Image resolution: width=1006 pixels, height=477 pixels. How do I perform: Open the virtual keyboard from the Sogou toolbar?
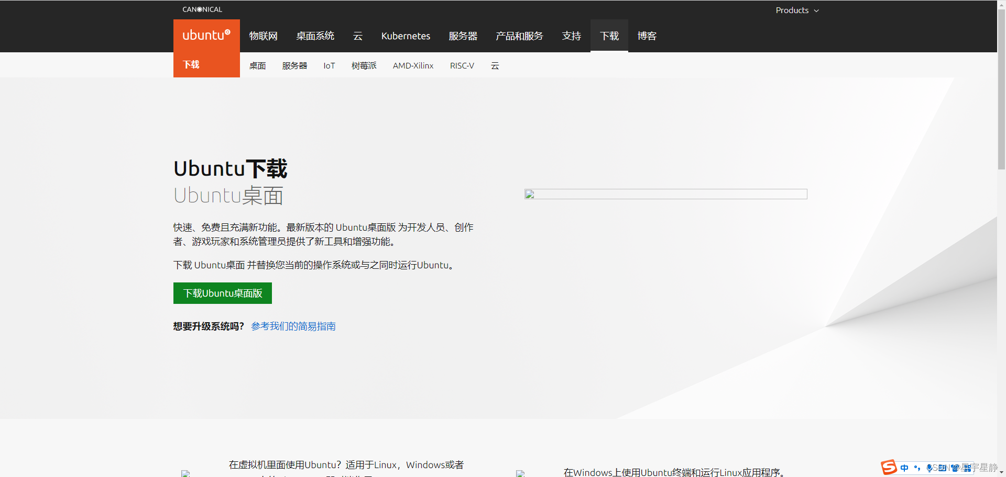pyautogui.click(x=943, y=467)
